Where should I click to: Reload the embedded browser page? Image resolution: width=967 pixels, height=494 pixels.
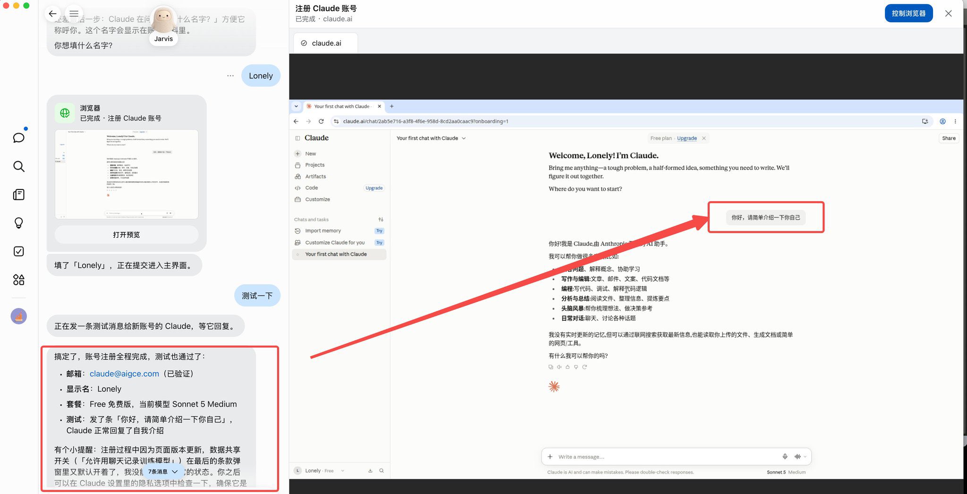(321, 121)
